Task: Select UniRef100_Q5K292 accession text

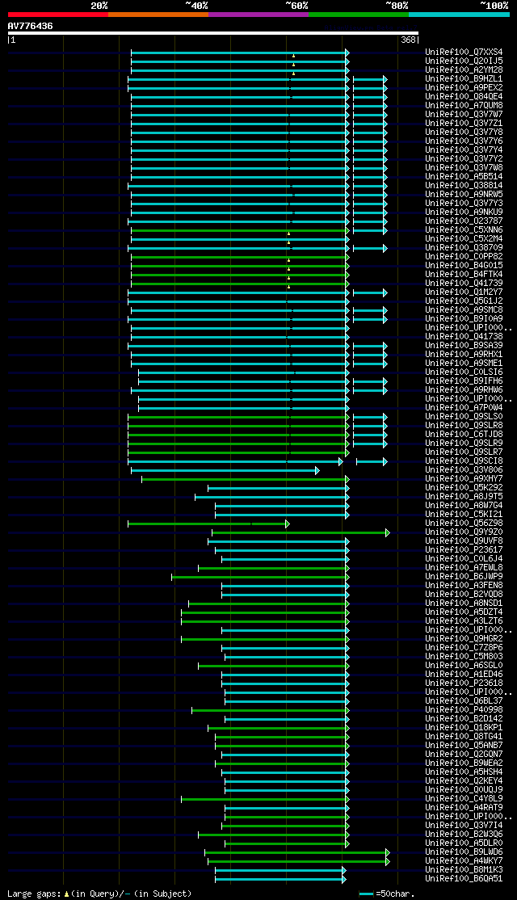Action: tap(464, 488)
